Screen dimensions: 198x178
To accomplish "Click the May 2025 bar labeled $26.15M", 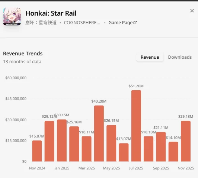I will click(111, 143).
